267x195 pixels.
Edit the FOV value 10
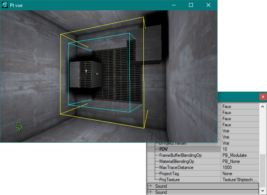pyautogui.click(x=240, y=149)
